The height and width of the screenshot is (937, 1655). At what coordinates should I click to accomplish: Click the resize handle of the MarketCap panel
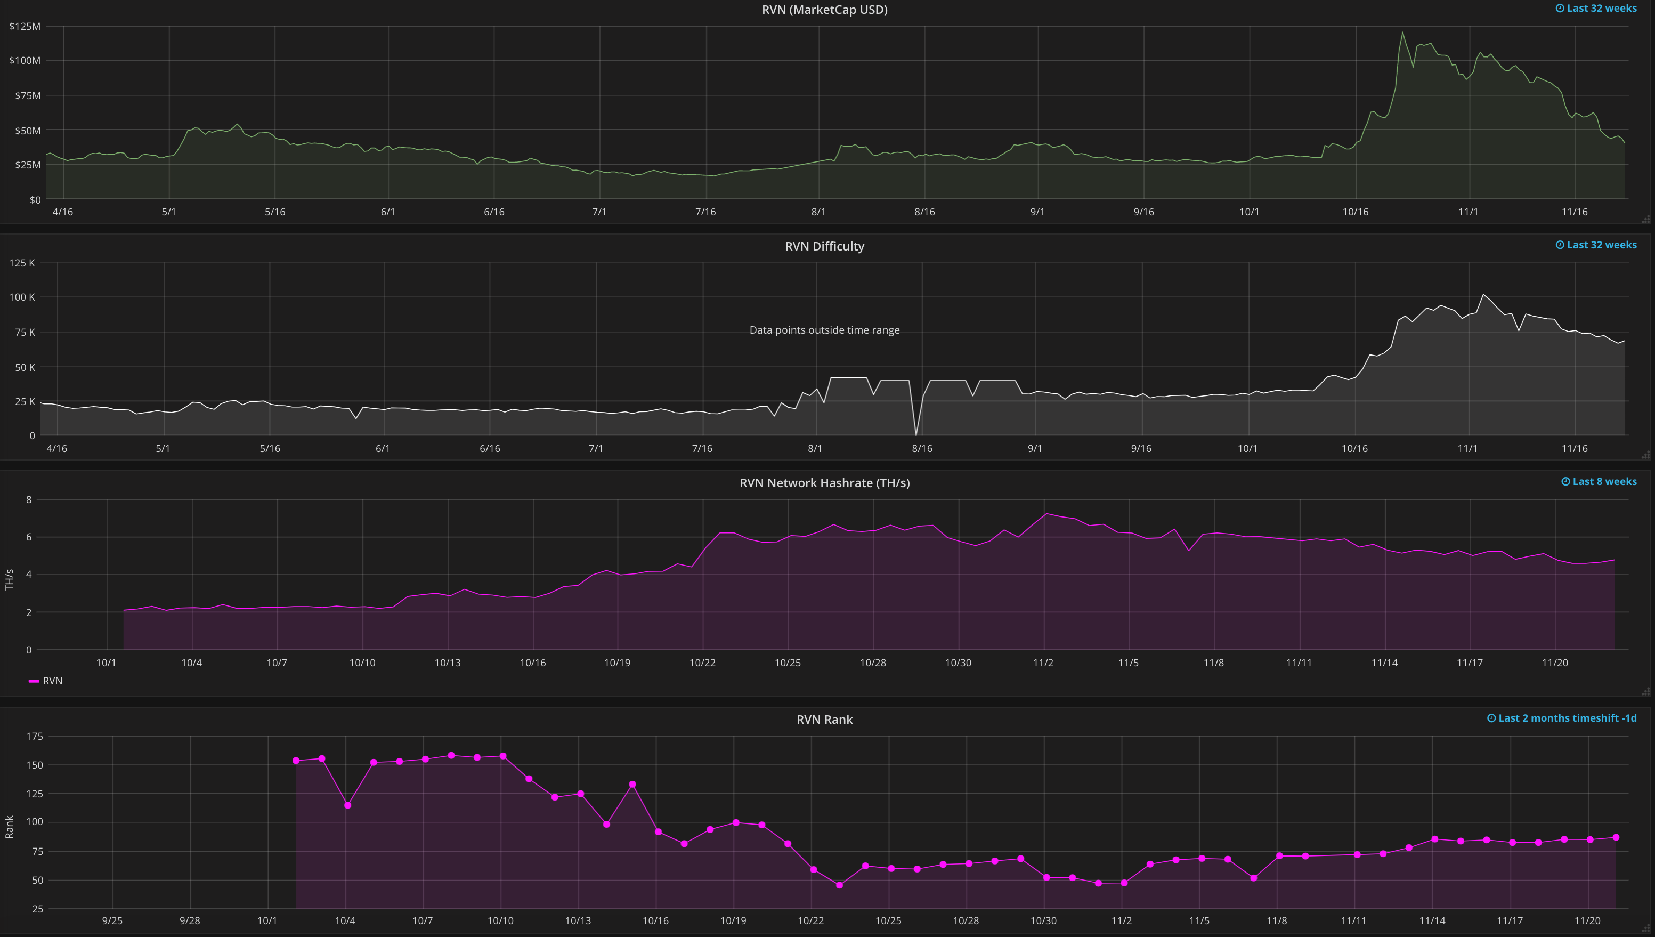point(1645,220)
